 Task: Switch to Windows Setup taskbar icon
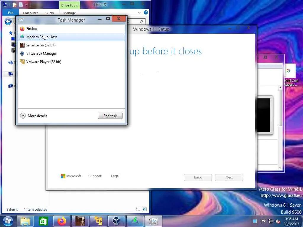135,221
